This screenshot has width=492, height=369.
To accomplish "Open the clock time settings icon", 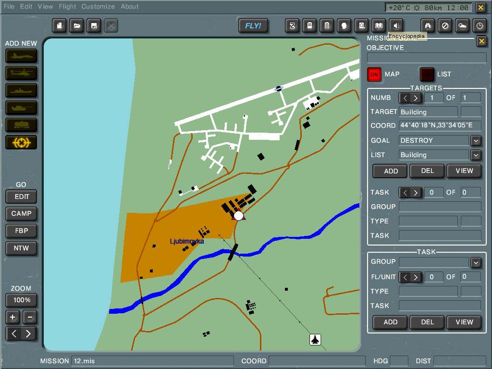I will tap(479, 25).
